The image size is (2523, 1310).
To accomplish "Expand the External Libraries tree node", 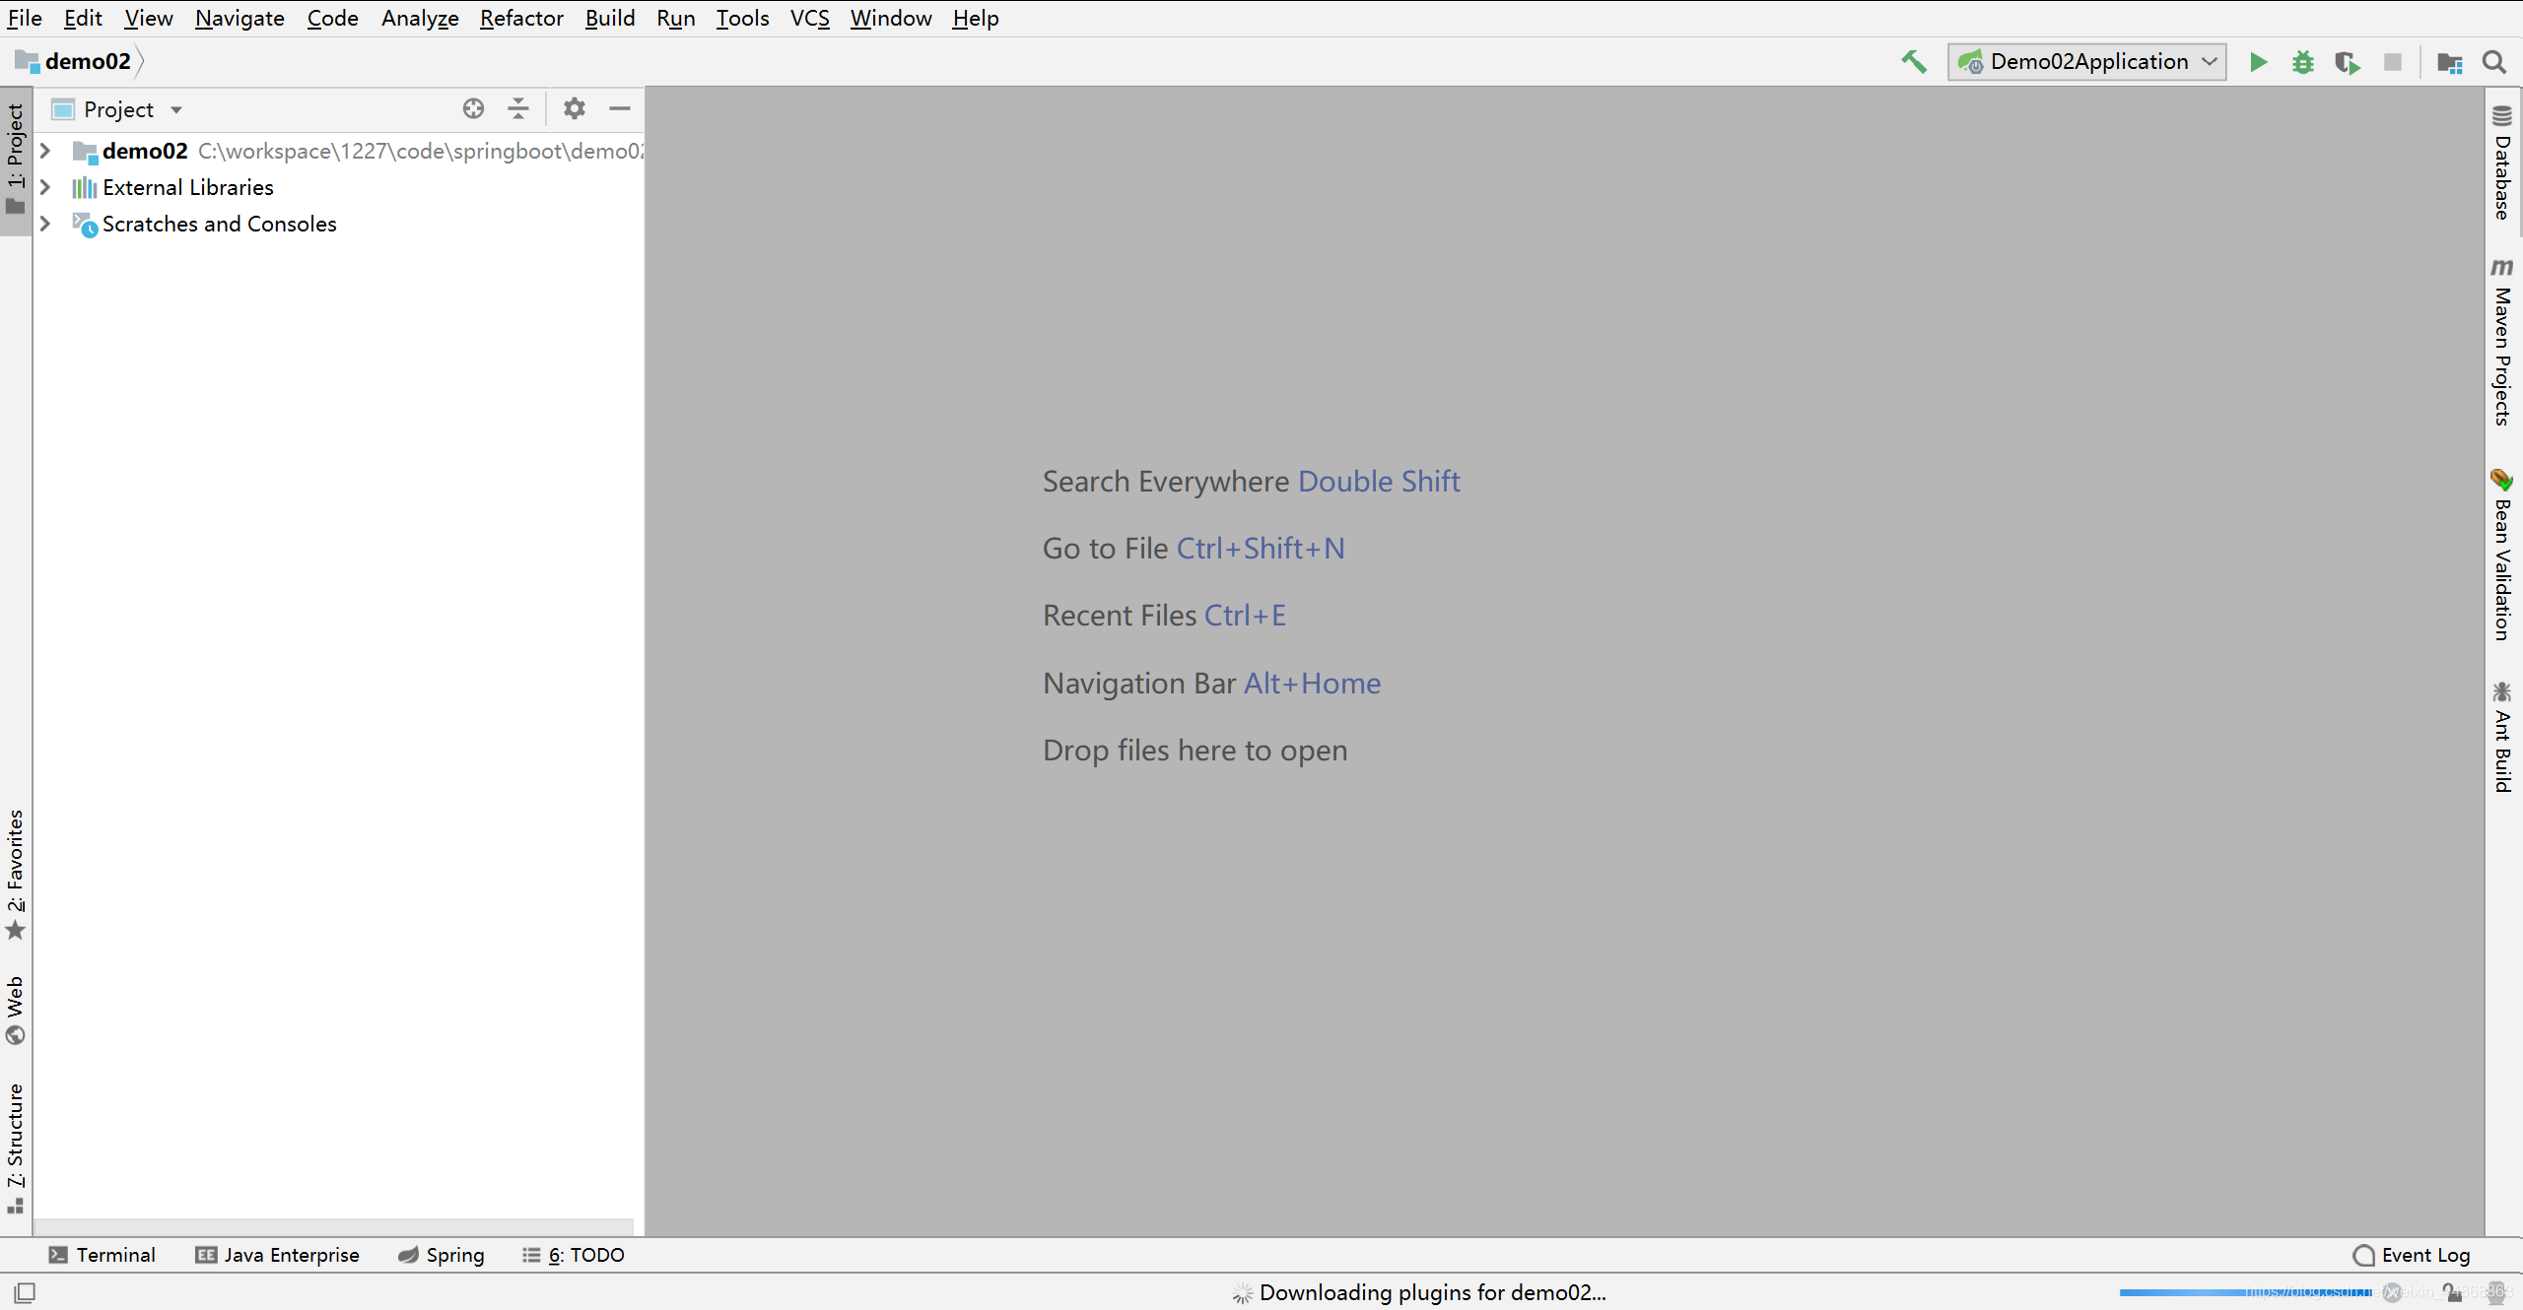I will click(x=45, y=187).
